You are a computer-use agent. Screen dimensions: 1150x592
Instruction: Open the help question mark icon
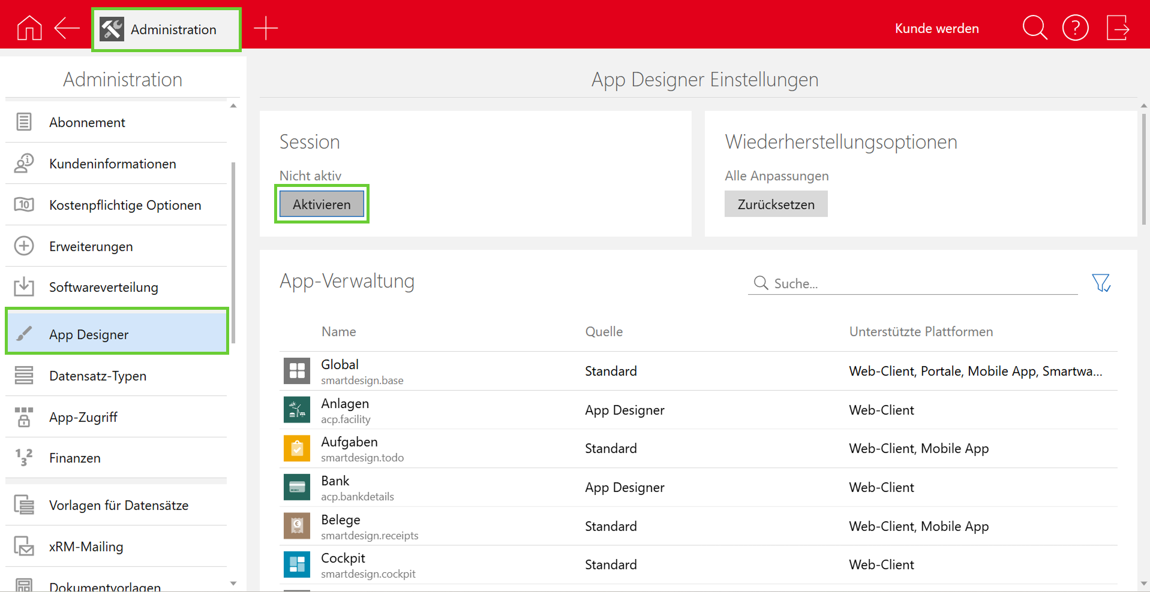coord(1075,28)
